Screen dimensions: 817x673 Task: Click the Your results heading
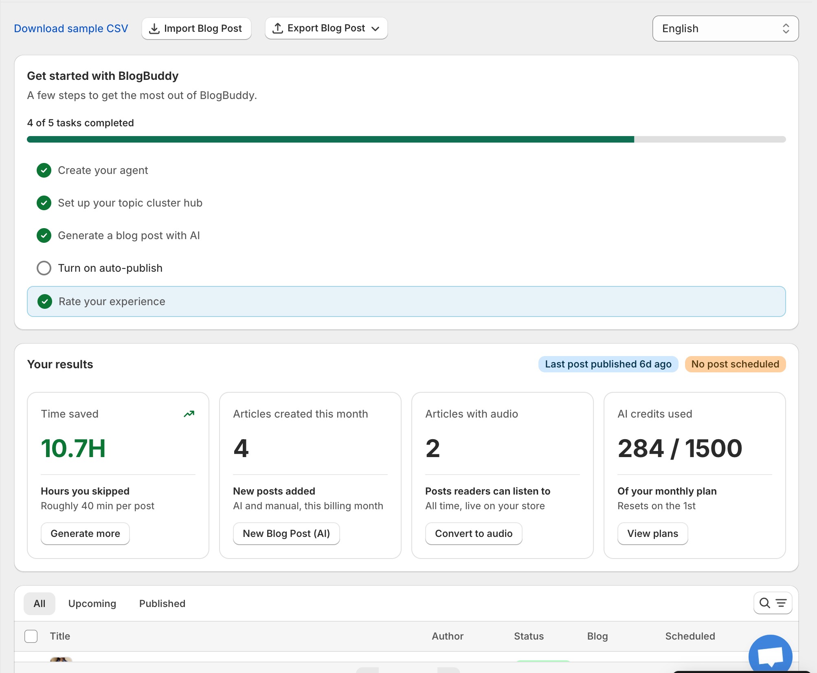(60, 364)
